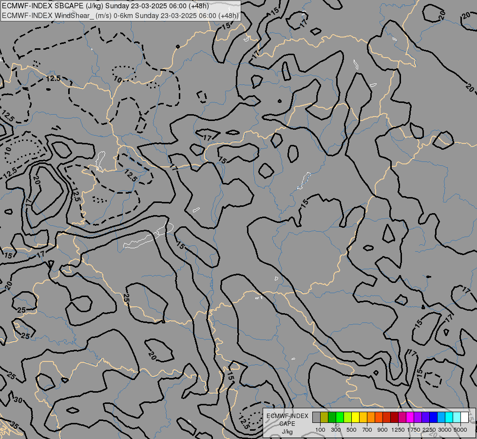Select the yellow swatch in CAPE legend

pyautogui.click(x=355, y=417)
